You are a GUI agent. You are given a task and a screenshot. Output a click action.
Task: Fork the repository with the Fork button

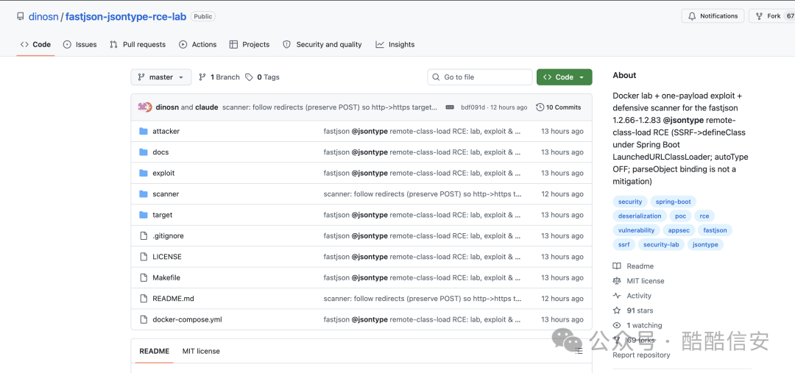771,16
